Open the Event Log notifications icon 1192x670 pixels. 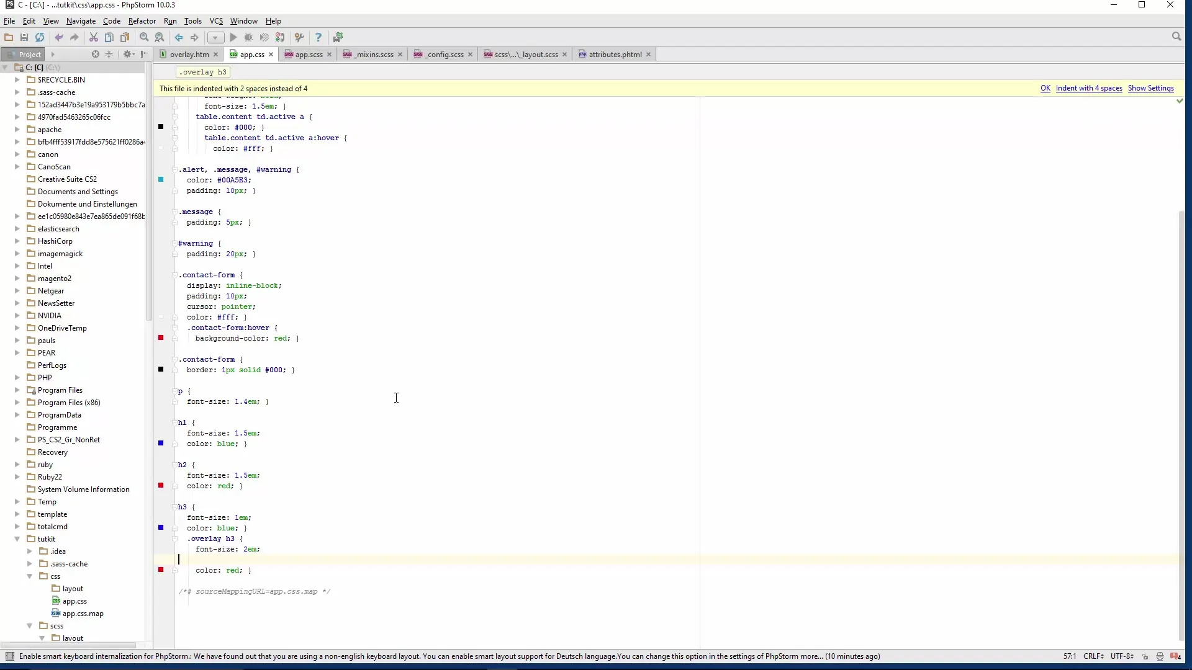1176,656
